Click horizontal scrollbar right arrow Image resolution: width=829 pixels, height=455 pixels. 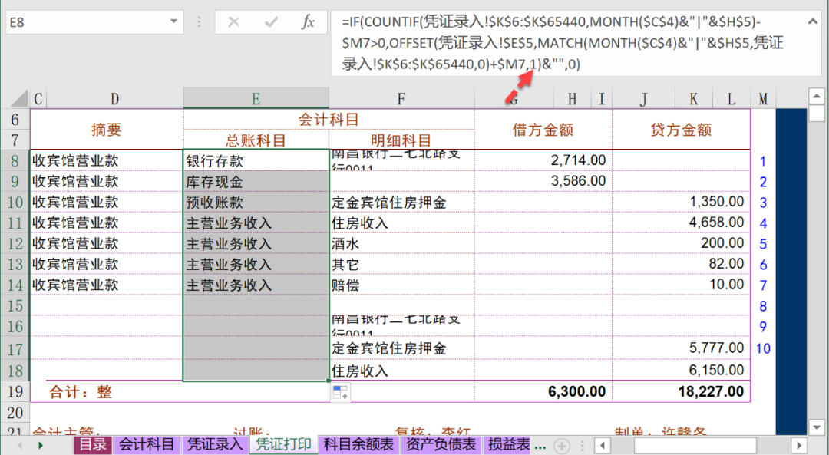[799, 446]
